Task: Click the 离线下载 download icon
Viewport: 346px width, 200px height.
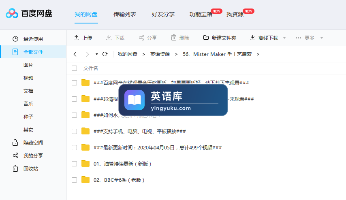Action: click(x=252, y=38)
